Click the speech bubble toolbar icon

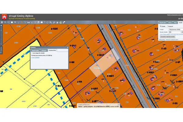[x=64, y=22]
